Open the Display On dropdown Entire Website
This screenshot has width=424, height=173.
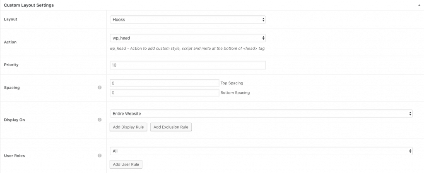261,114
